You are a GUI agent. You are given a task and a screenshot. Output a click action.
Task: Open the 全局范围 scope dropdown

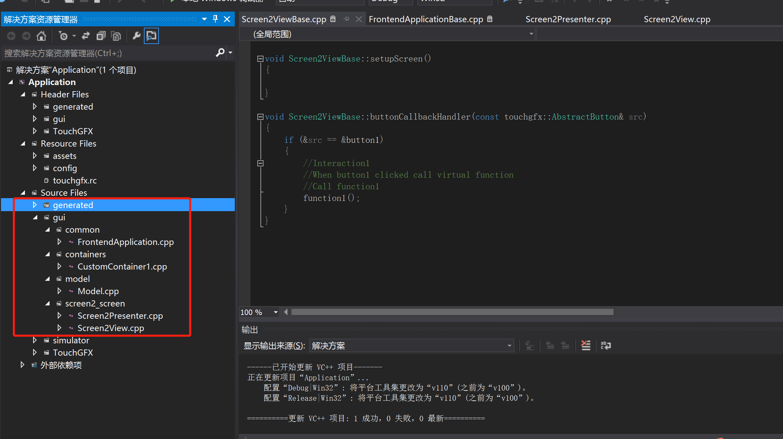click(x=388, y=34)
